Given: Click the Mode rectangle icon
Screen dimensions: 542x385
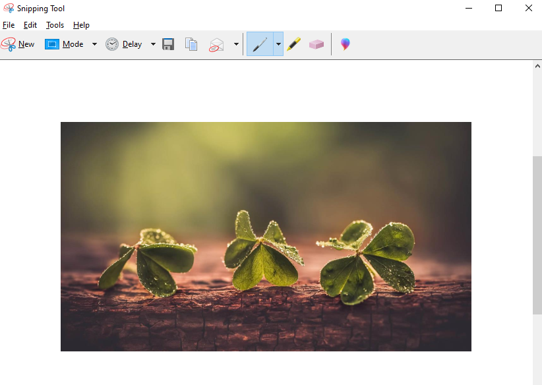Looking at the screenshot, I should tap(52, 44).
